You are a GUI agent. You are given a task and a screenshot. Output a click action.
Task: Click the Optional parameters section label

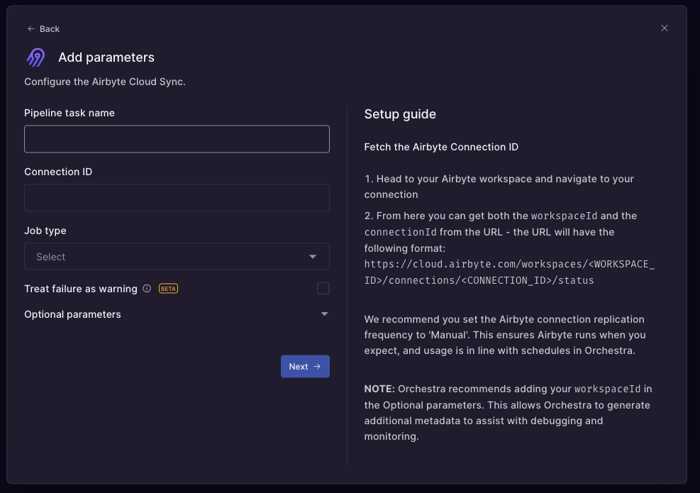pos(72,314)
